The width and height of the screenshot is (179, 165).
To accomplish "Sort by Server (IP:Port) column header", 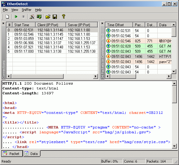I will click(82, 25).
